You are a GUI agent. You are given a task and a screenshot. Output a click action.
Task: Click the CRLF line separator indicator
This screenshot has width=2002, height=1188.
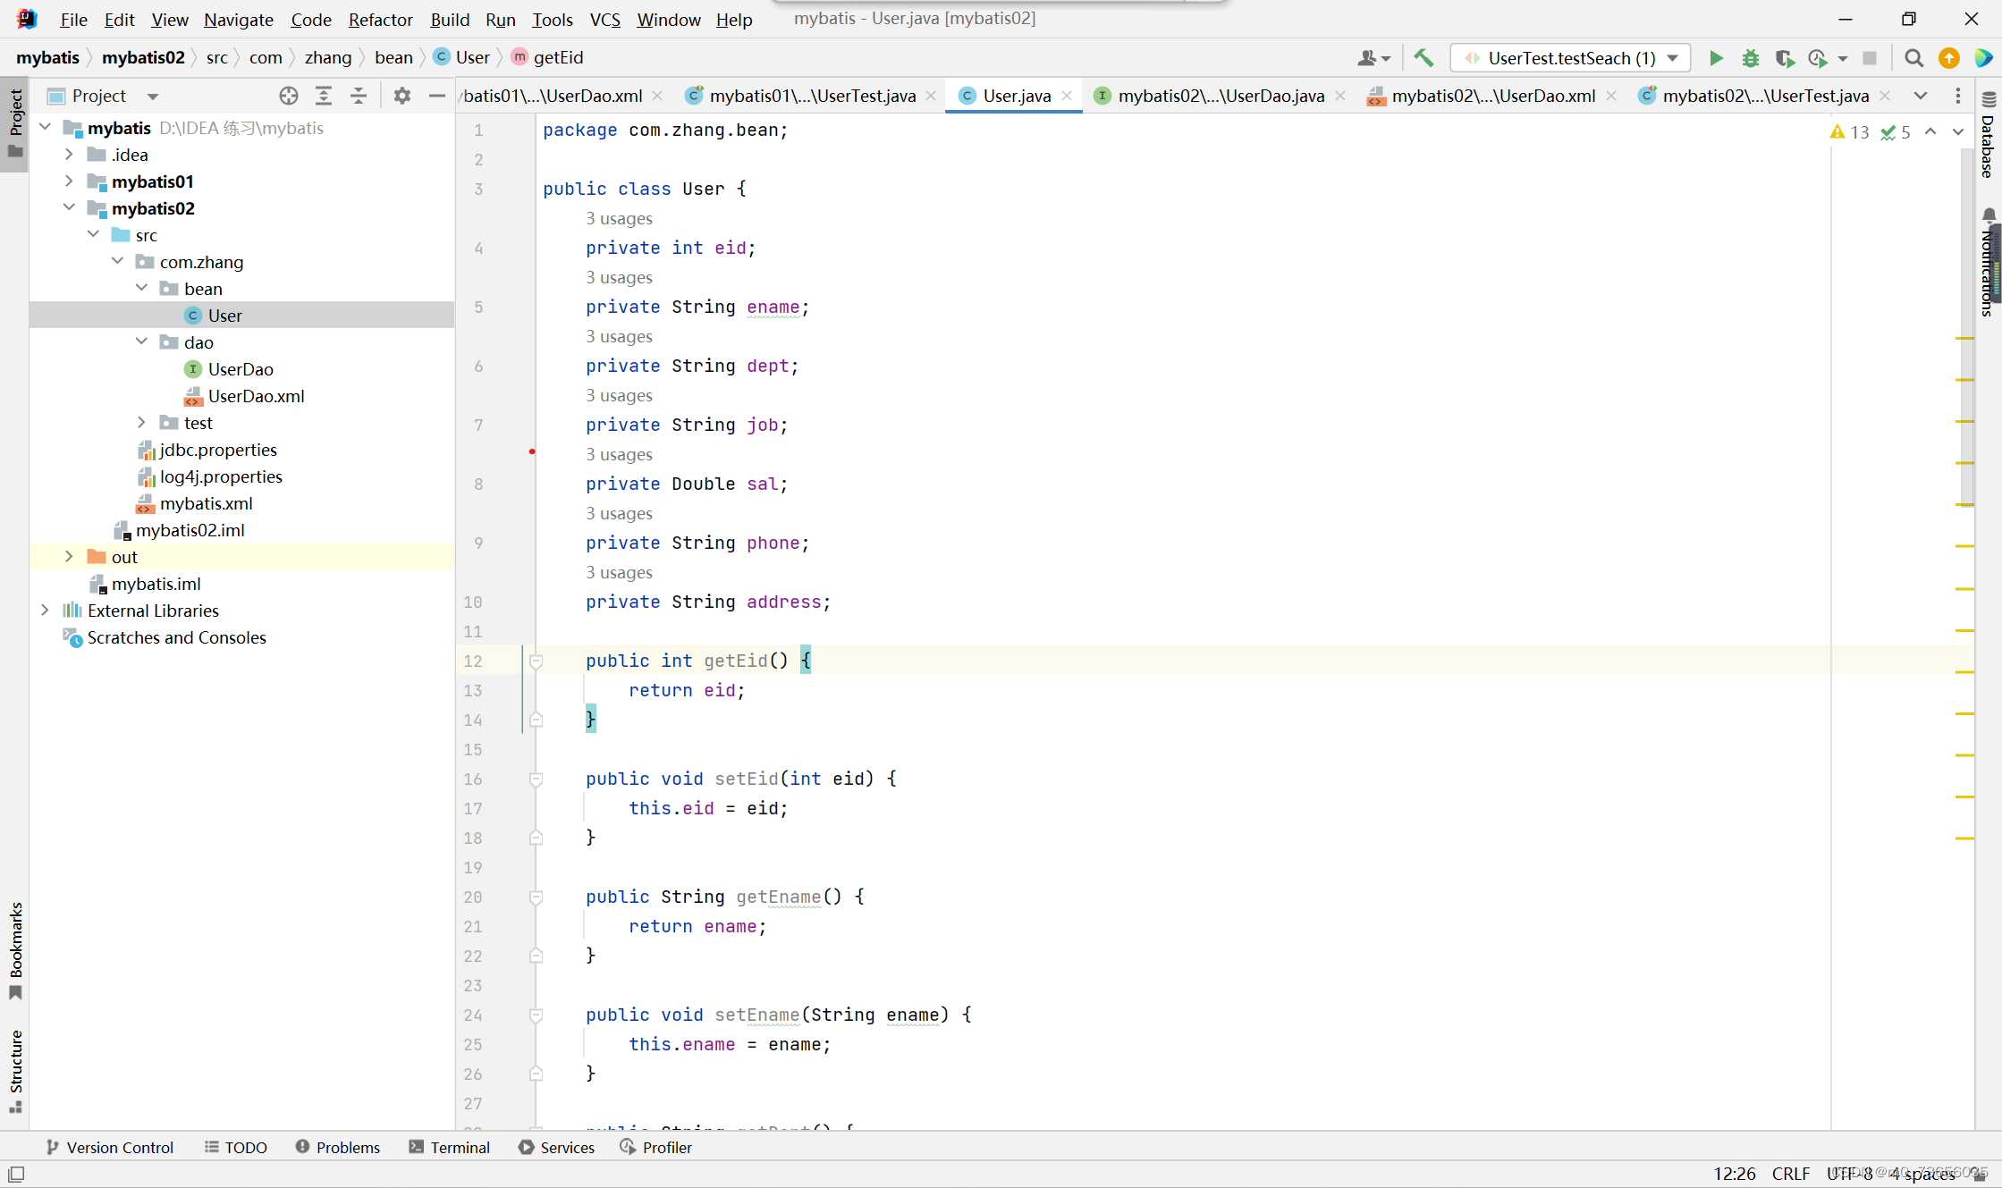coord(1790,1174)
